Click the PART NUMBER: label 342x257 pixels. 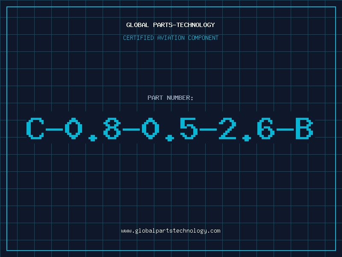pyautogui.click(x=170, y=98)
